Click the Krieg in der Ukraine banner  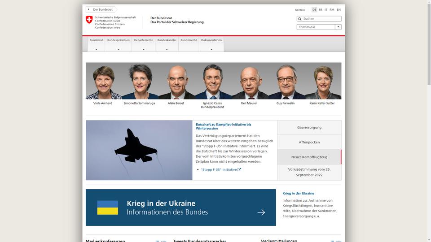tap(180, 207)
